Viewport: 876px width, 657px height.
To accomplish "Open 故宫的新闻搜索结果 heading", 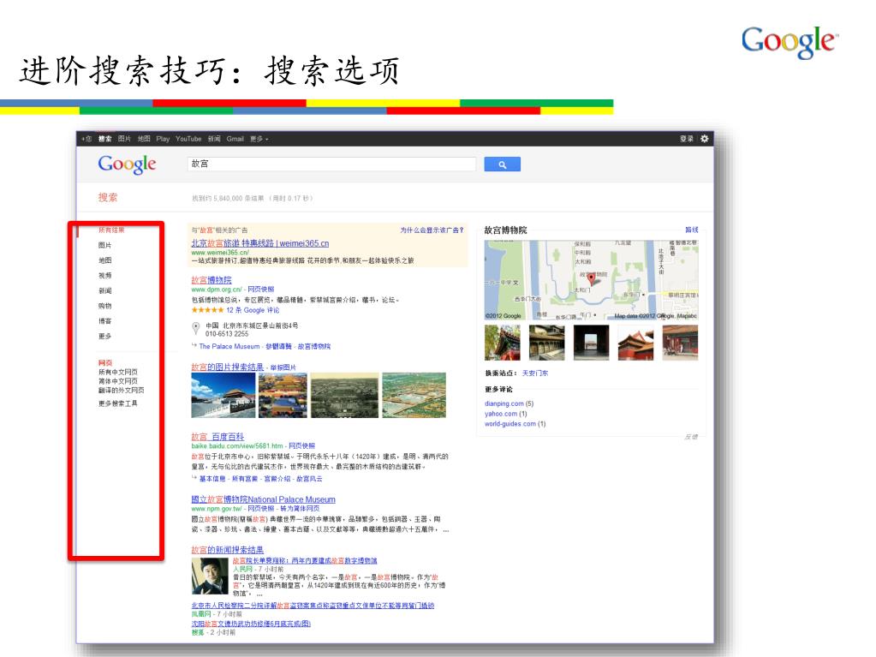I will 228,550.
